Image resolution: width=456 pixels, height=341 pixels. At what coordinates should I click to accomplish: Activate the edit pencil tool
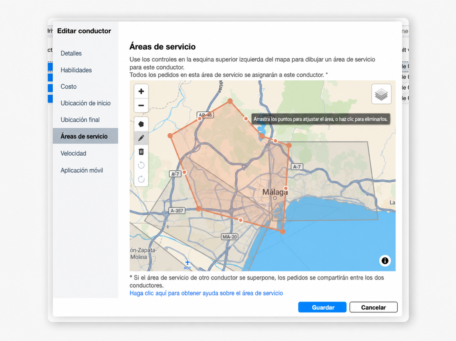pyautogui.click(x=141, y=138)
